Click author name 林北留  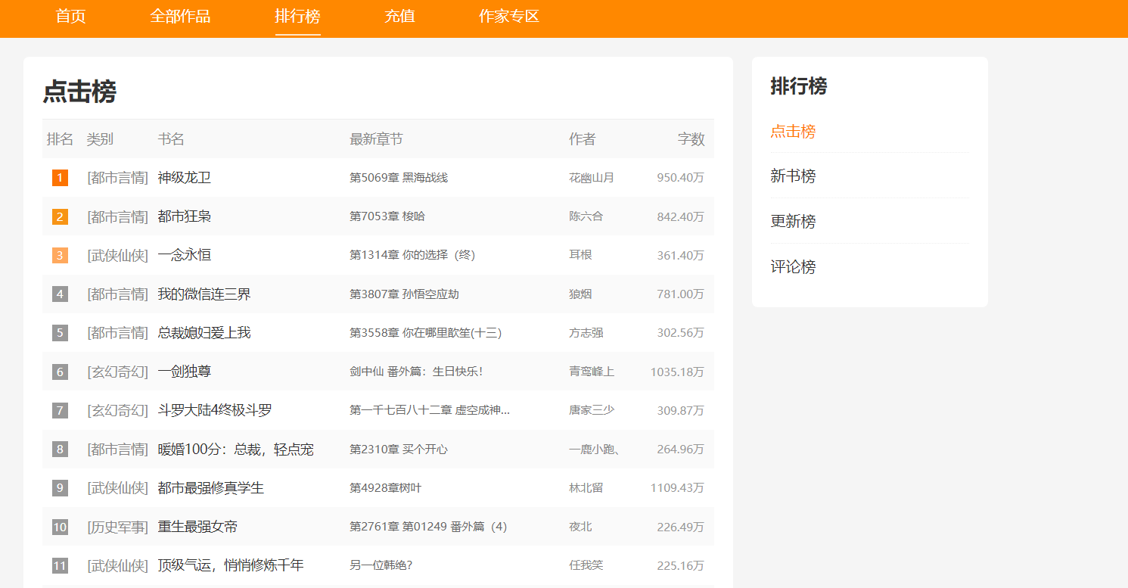point(586,488)
